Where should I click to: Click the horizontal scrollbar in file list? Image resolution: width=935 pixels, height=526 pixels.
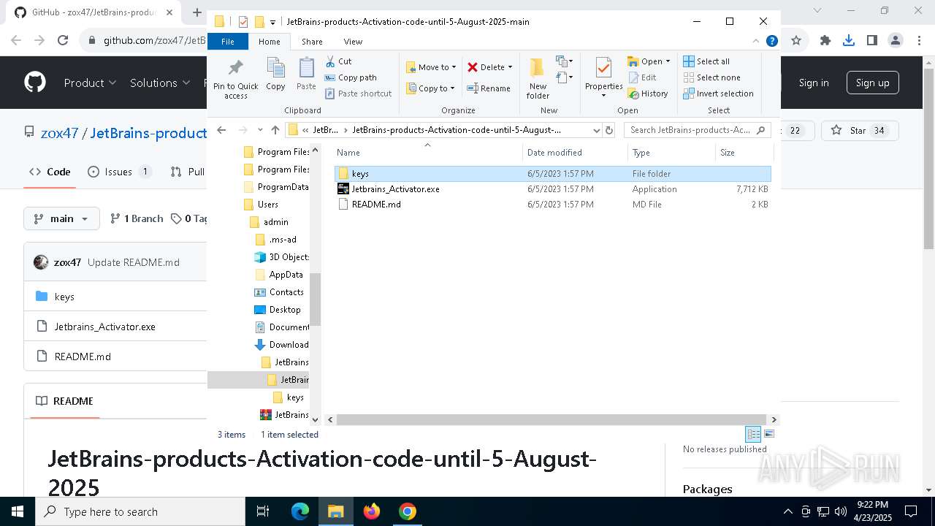(x=553, y=419)
